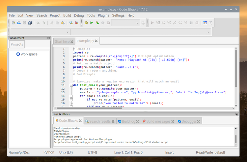Switch to the Build messages tab
Image resolution: width=247 pixels, height=162 pixels.
[158, 121]
